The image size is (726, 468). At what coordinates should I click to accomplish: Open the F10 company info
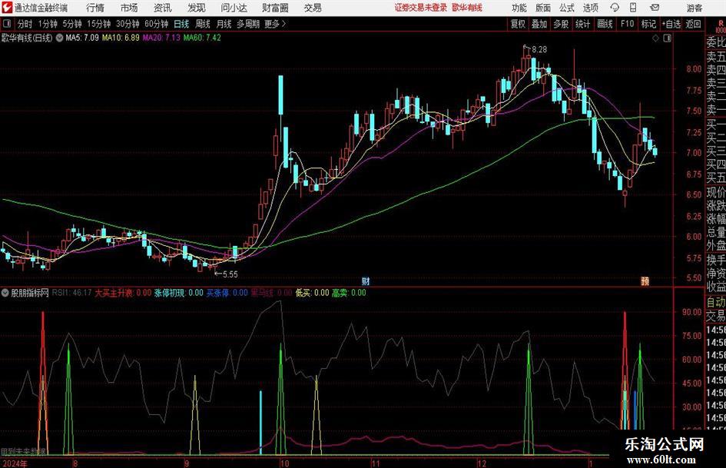click(627, 24)
